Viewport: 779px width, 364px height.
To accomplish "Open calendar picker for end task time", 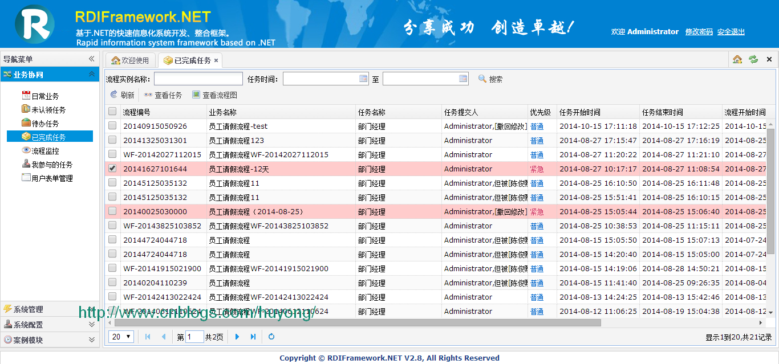I will coord(463,79).
